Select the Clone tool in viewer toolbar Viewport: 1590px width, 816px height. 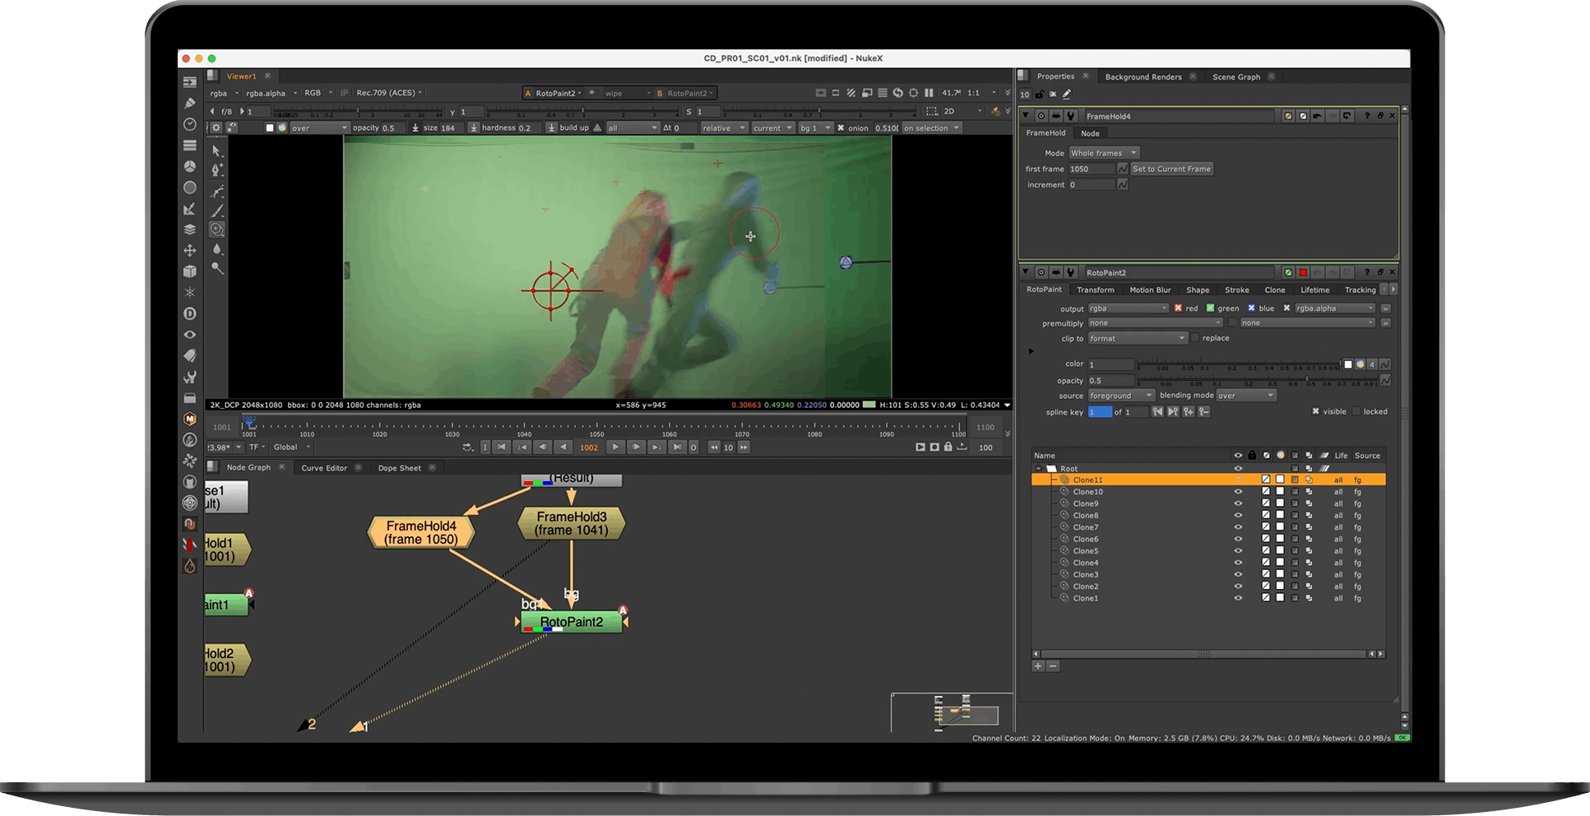[217, 229]
